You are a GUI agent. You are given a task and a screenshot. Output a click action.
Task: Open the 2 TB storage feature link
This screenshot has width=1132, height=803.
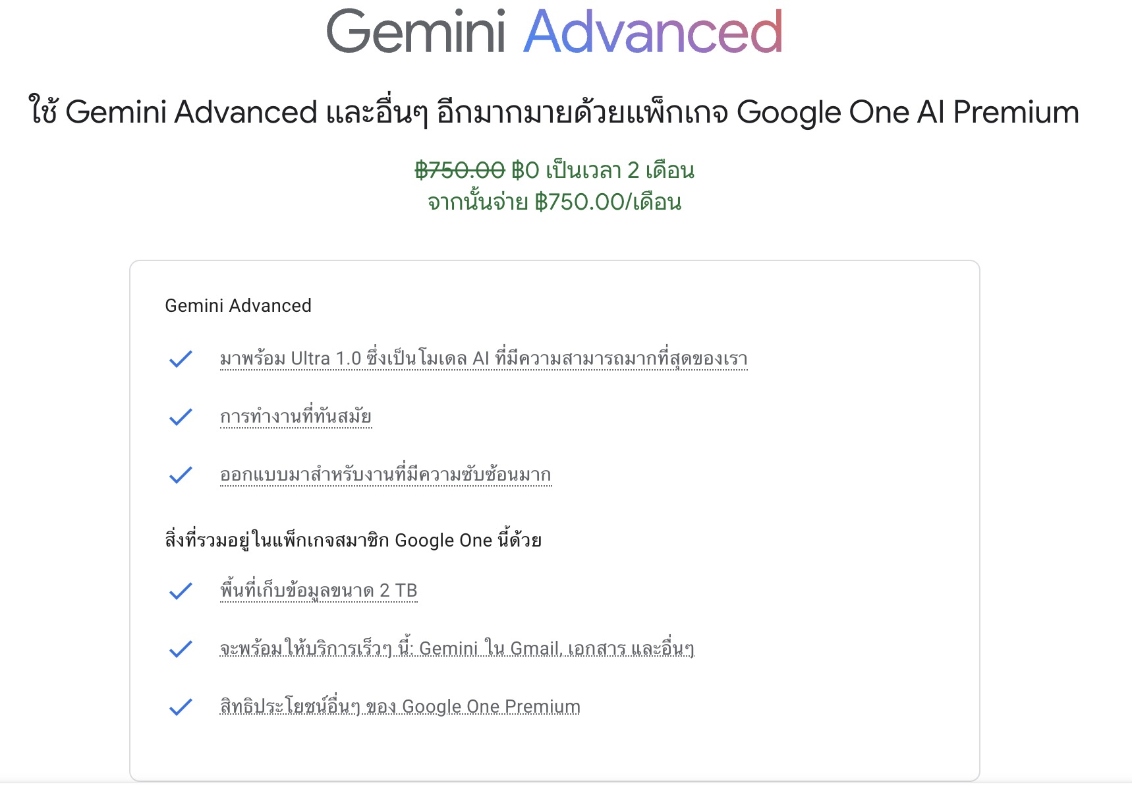(319, 591)
